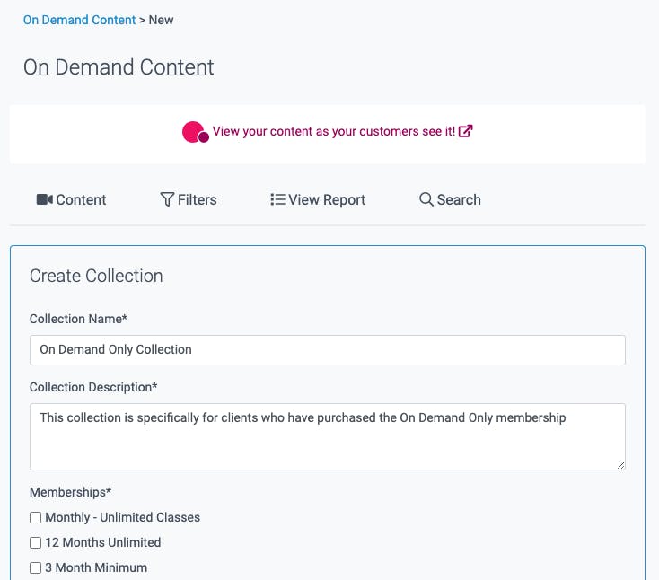Click the pink circle logo icon
659x580 pixels.
pos(196,132)
